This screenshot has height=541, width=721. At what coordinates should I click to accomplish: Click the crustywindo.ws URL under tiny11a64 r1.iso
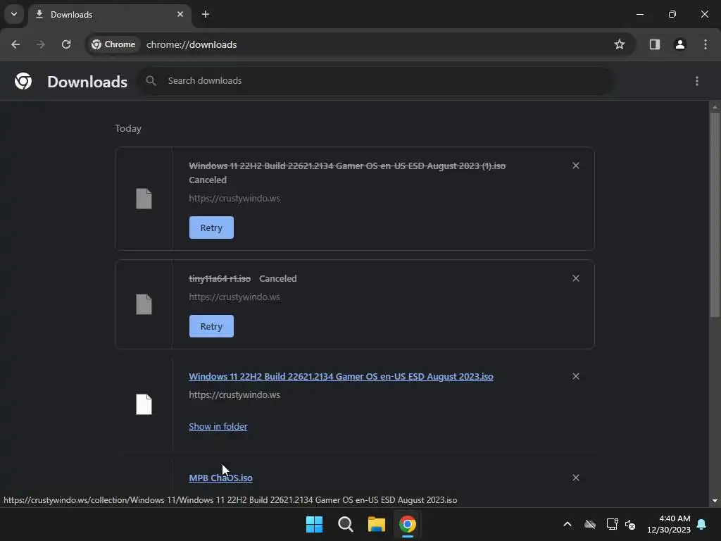234,297
